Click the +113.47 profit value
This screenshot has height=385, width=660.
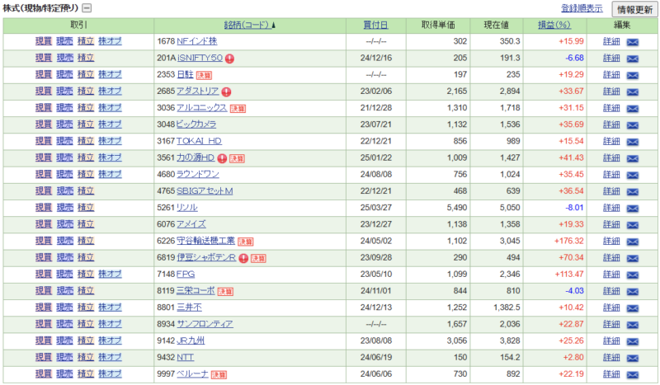pyautogui.click(x=568, y=275)
